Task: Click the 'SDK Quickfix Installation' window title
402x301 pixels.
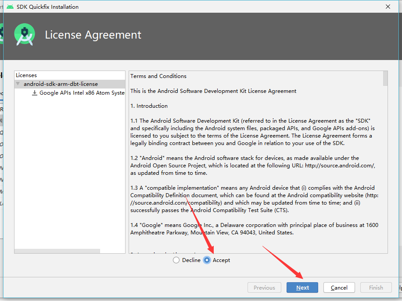Action: 47,7
